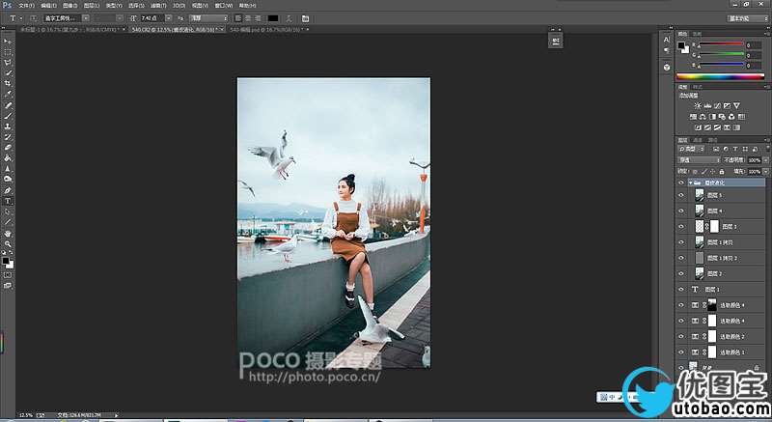Screen dimensions: 772x422
Task: Select the Lasso tool
Action: tap(8, 63)
